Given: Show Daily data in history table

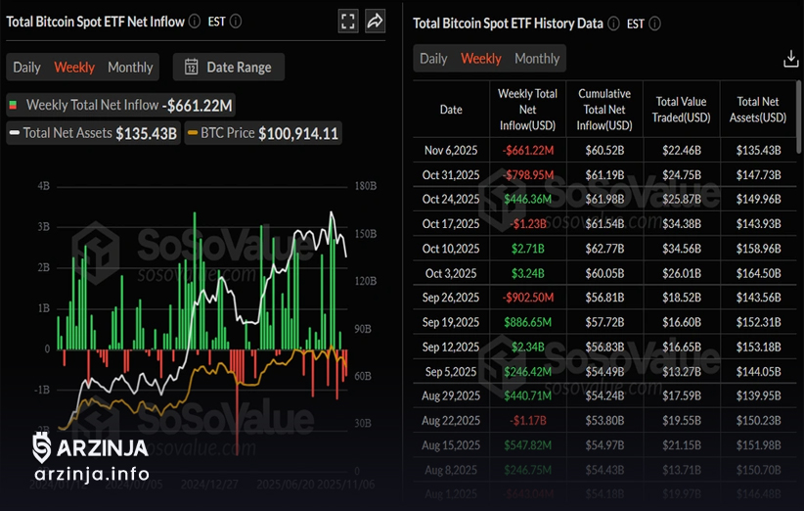Looking at the screenshot, I should [x=433, y=59].
